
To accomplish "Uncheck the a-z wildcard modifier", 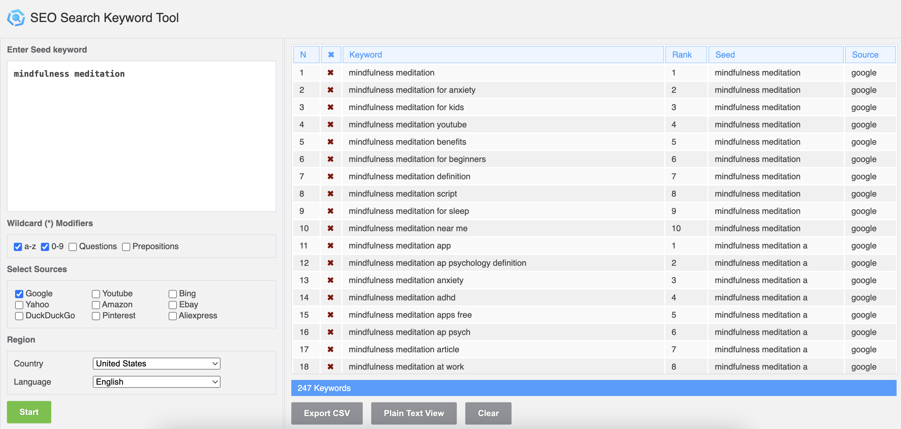I will [x=18, y=247].
